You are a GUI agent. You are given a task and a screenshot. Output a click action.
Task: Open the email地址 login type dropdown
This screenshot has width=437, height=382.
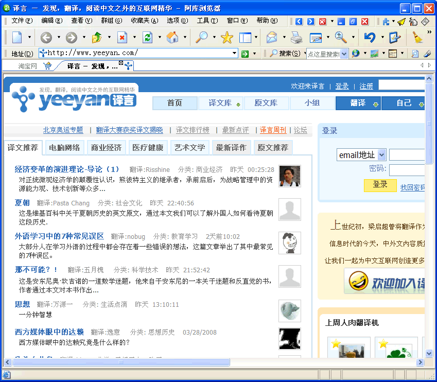[x=381, y=155]
